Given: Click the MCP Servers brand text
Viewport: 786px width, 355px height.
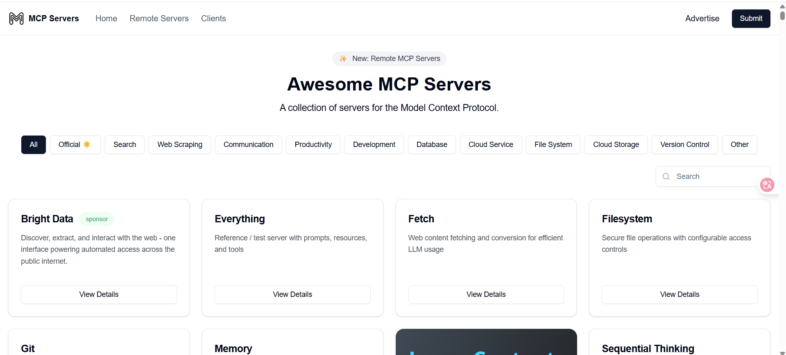Looking at the screenshot, I should tap(54, 18).
